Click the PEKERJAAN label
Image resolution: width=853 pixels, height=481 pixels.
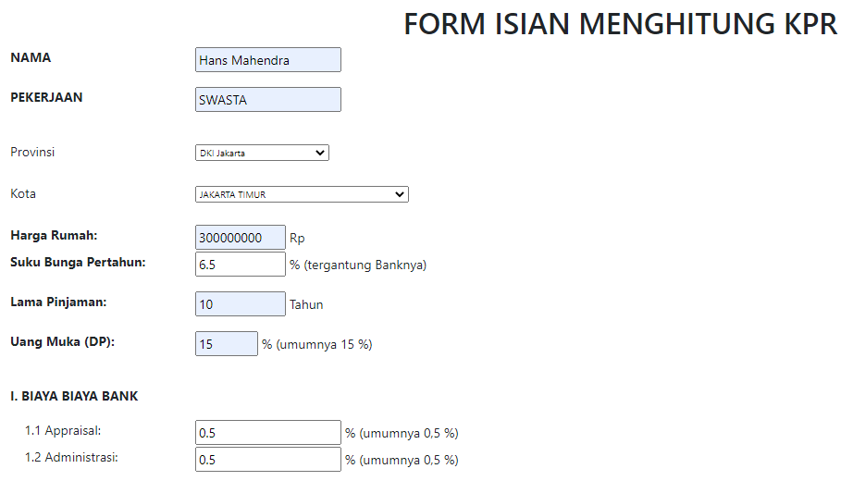[46, 97]
